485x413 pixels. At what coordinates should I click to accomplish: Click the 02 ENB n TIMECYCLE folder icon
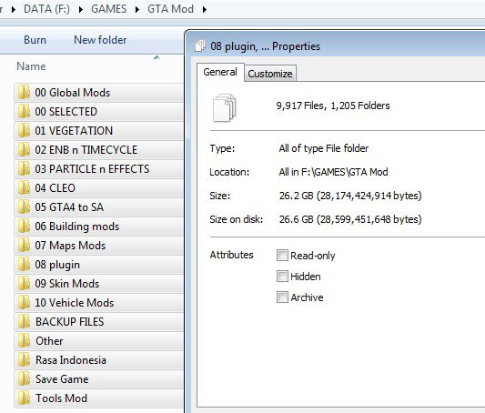coord(24,149)
